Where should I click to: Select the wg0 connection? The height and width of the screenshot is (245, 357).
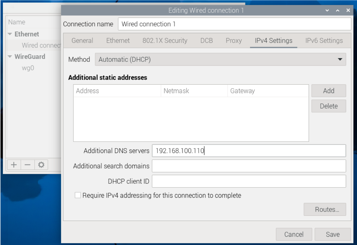point(28,68)
